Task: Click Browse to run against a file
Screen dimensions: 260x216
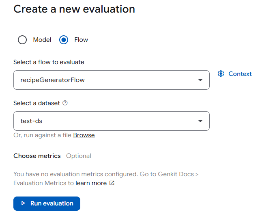Action: [84, 135]
